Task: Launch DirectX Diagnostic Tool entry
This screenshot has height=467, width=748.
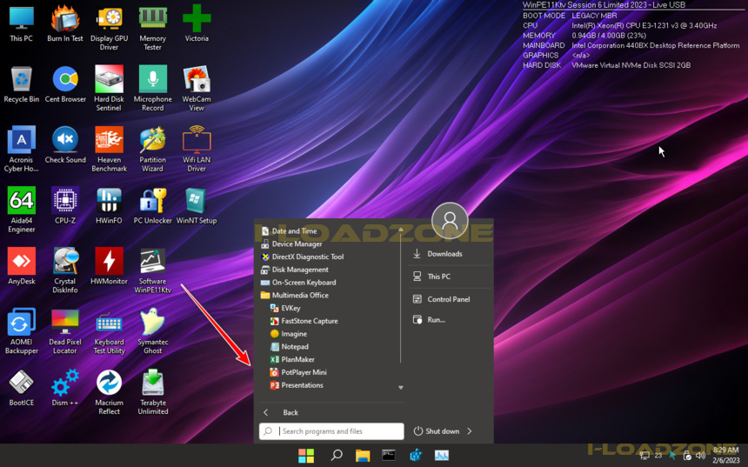Action: (x=302, y=257)
